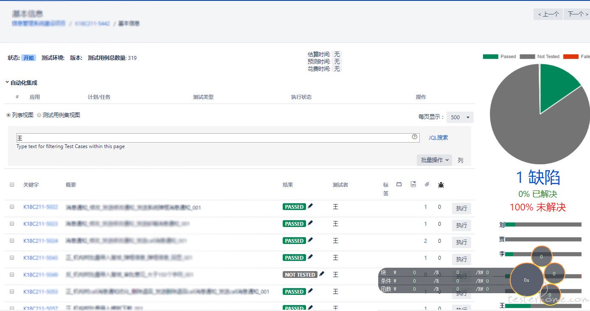Open the 列 columns menu
The width and height of the screenshot is (590, 311).
461,160
